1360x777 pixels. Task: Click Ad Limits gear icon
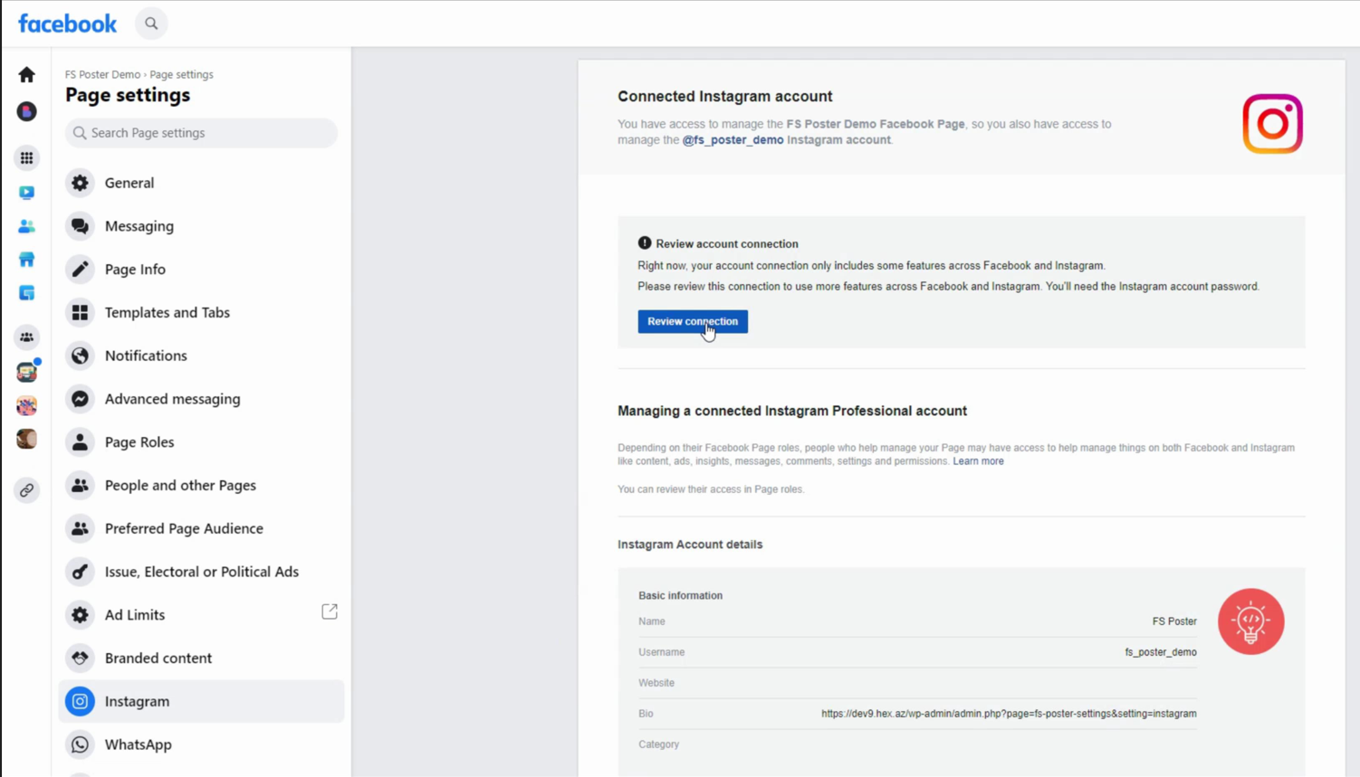click(80, 615)
